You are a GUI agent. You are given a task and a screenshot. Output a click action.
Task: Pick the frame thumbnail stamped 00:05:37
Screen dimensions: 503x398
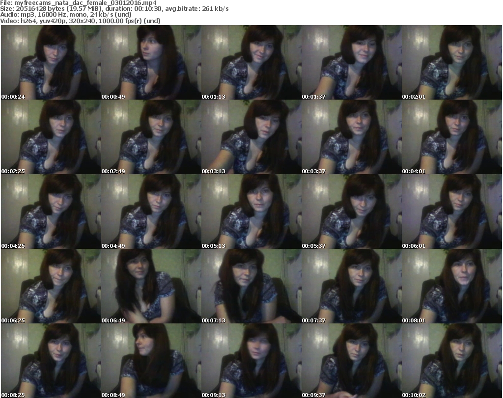tap(352, 212)
